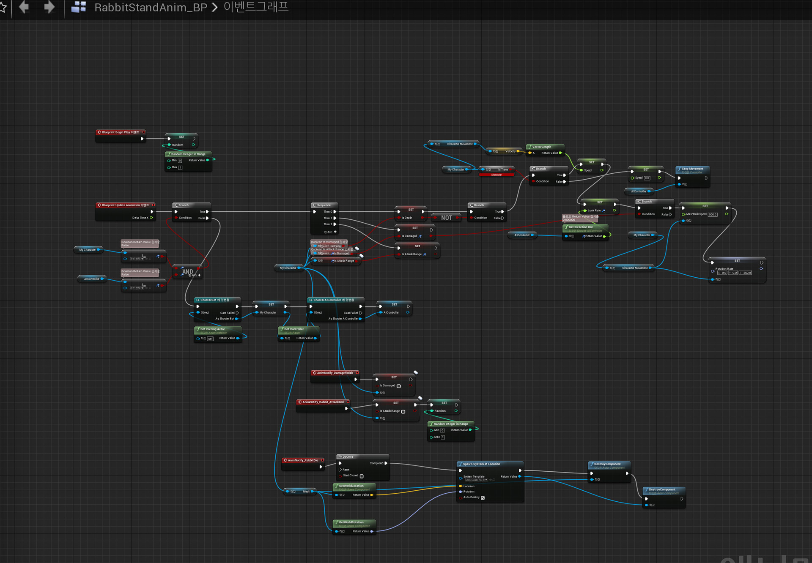
Task: Click Rotation Rate Z value 360.0 field
Action: 746,273
